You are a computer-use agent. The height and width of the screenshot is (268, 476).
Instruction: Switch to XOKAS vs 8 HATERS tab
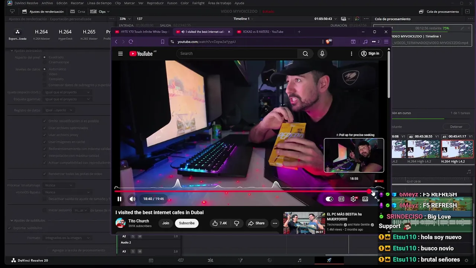pyautogui.click(x=263, y=32)
